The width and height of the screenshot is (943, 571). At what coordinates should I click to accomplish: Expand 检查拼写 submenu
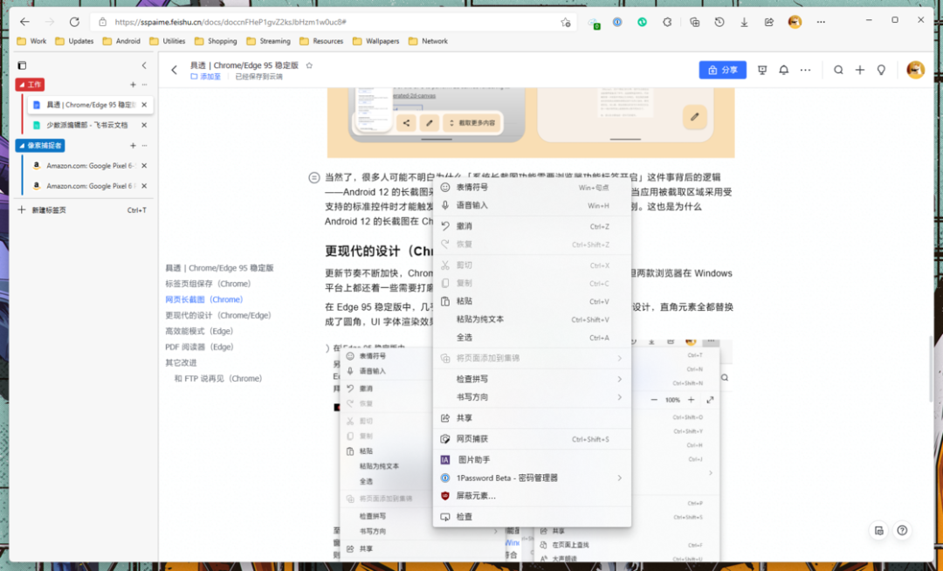(533, 379)
